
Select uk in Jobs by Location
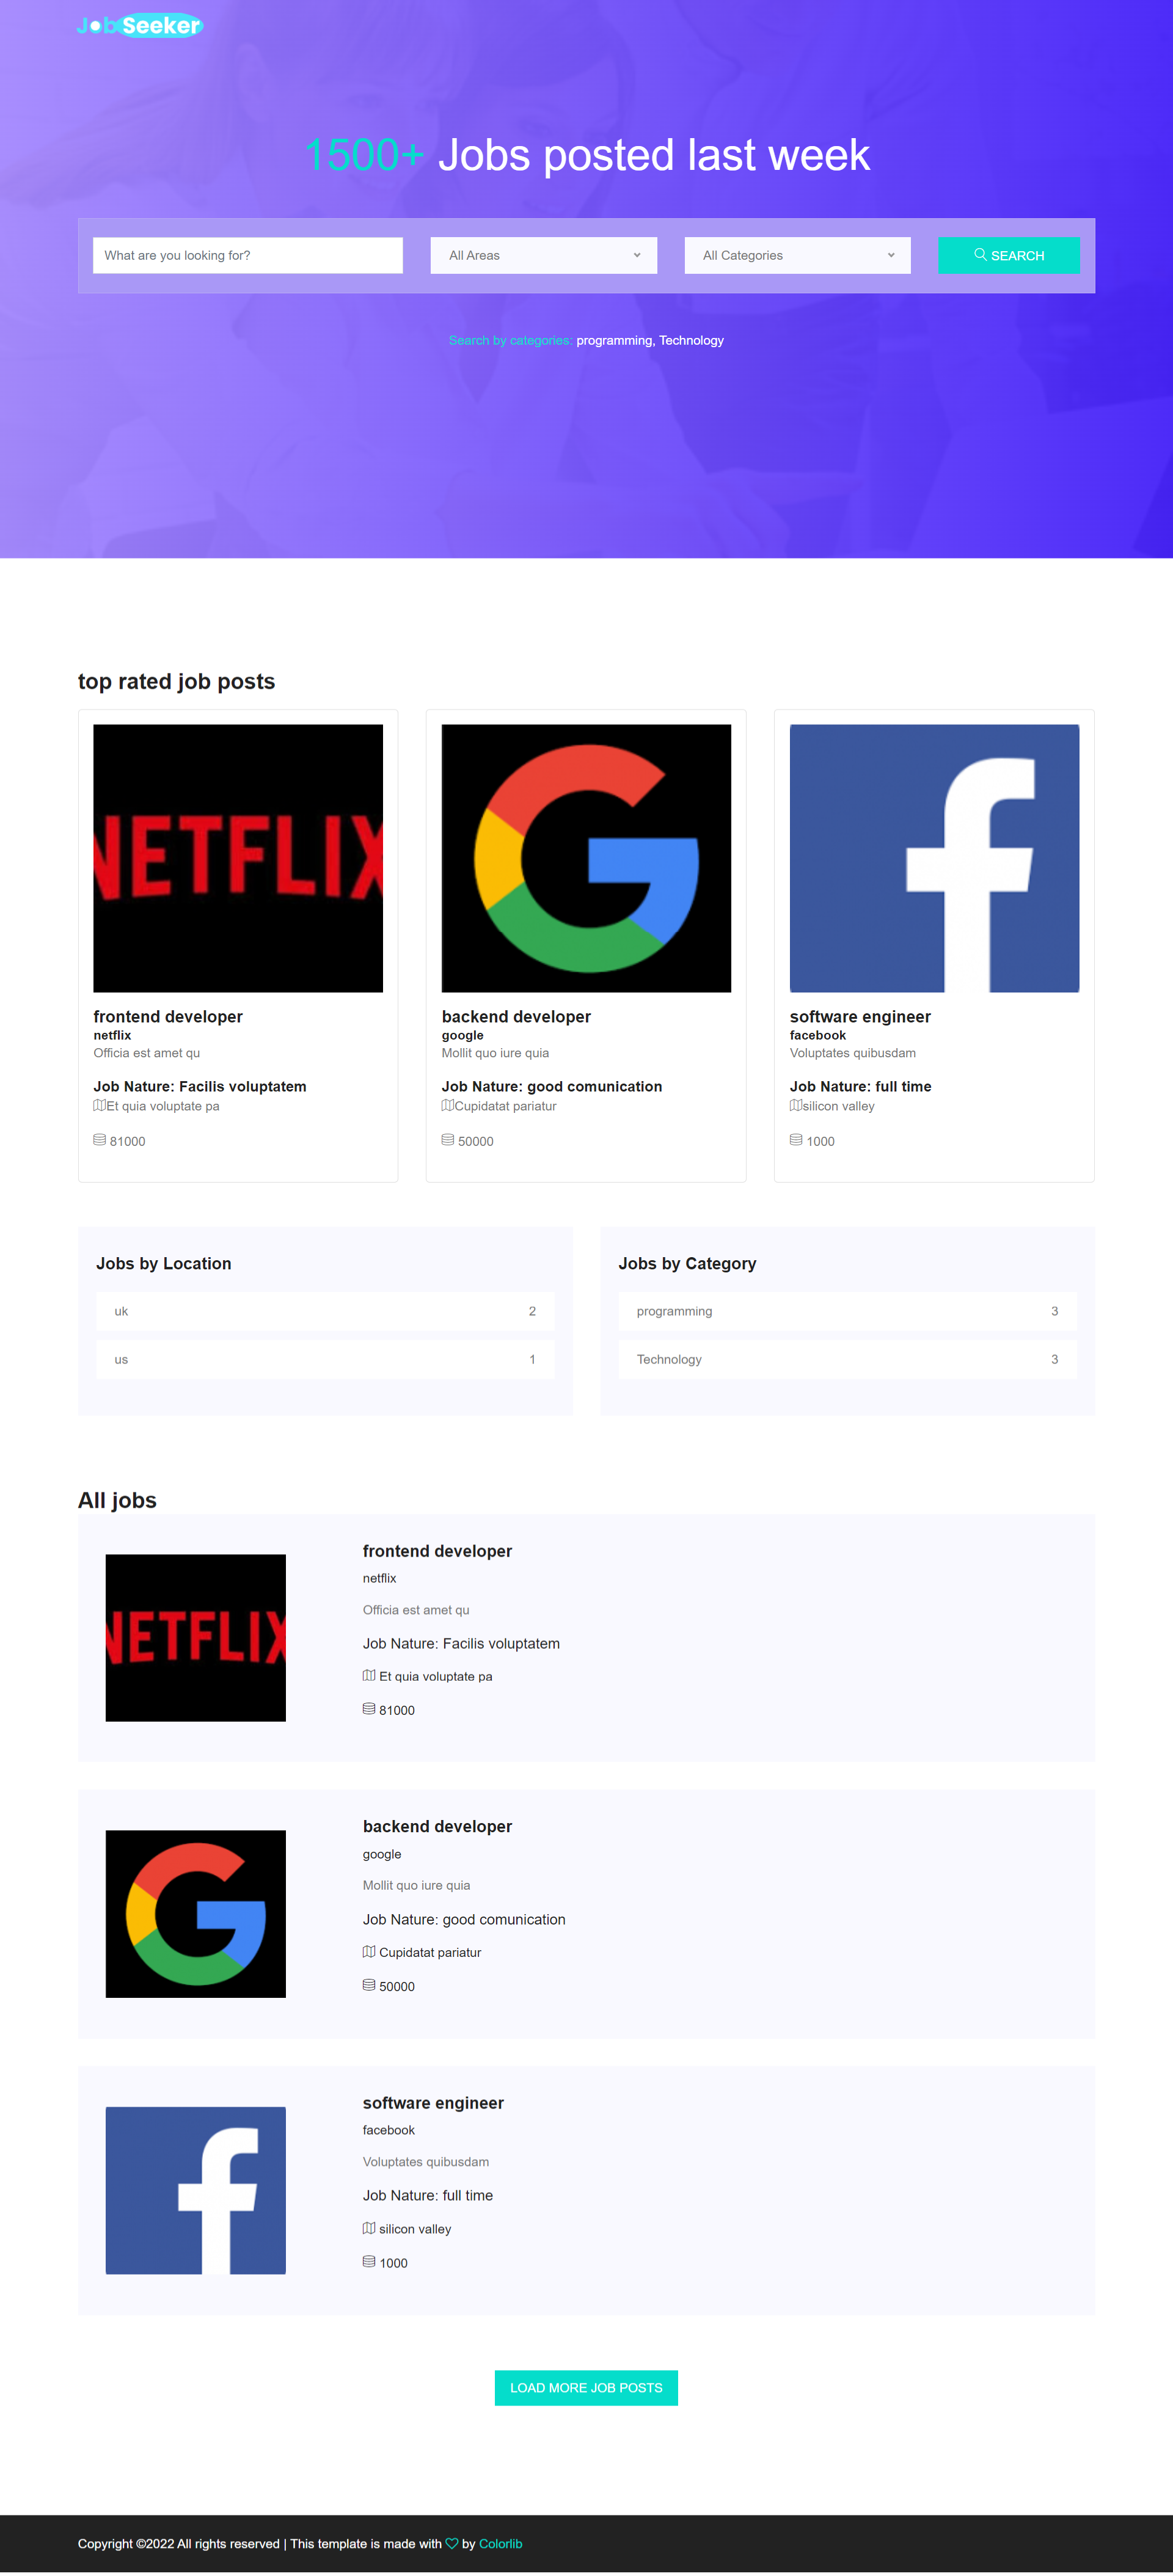121,1311
